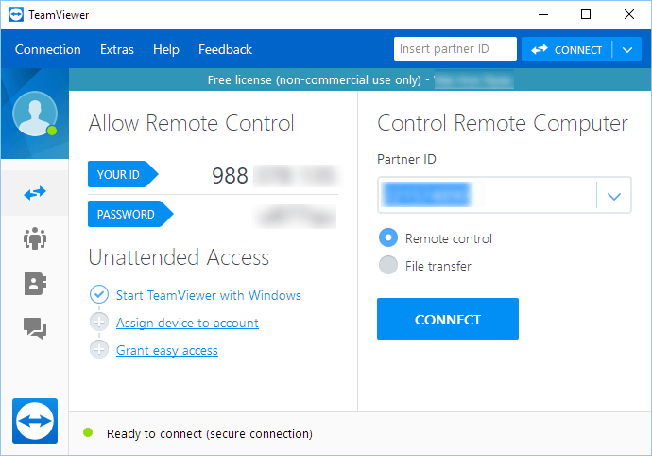This screenshot has width=652, height=456.
Task: Select the Remote control radio option
Action: 387,238
